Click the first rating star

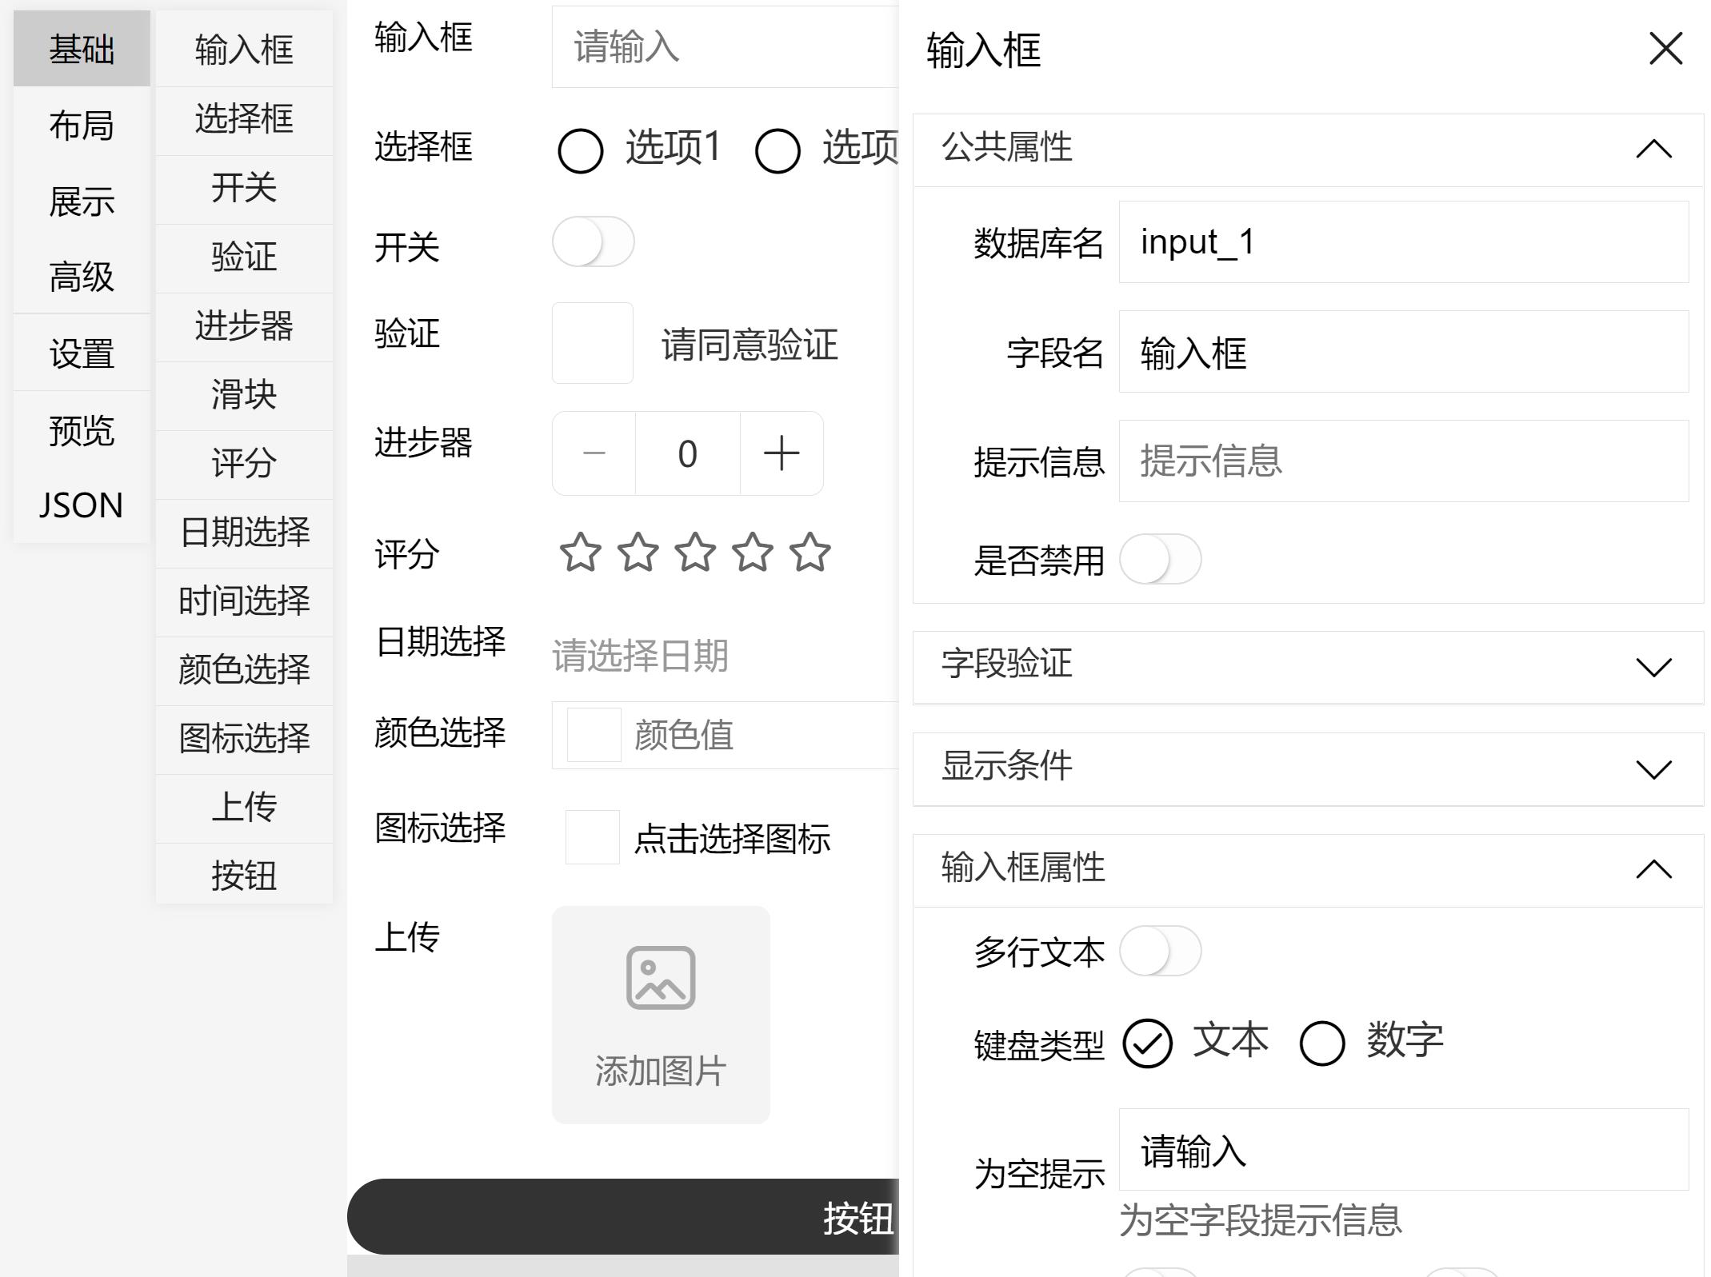[580, 553]
